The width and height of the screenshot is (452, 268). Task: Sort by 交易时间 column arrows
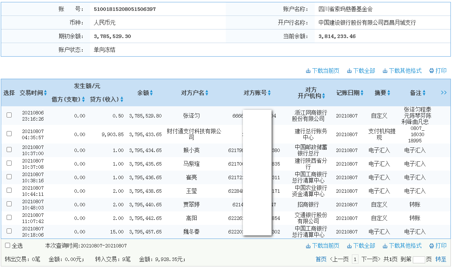45,93
